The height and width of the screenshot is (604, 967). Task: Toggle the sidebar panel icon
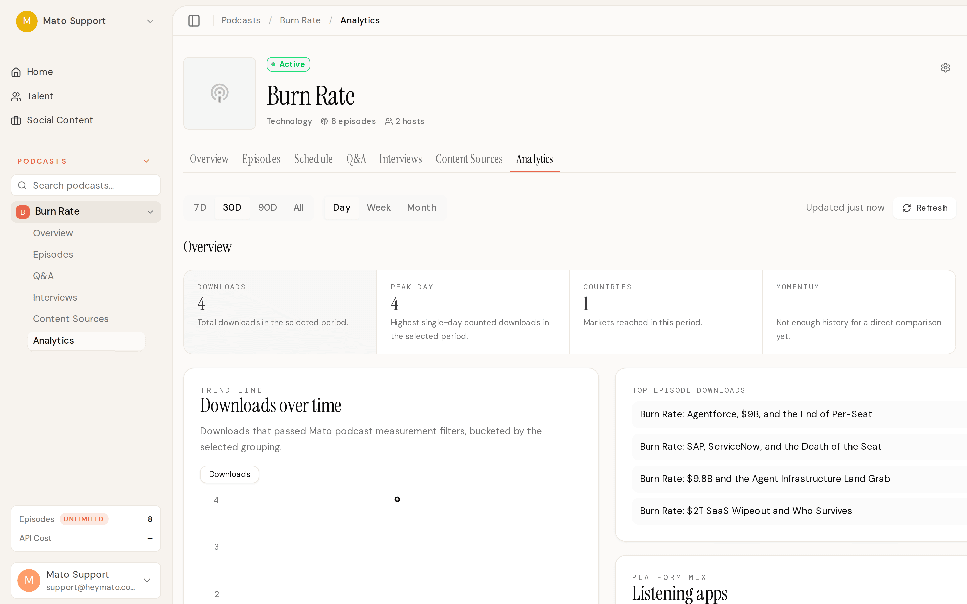(194, 20)
